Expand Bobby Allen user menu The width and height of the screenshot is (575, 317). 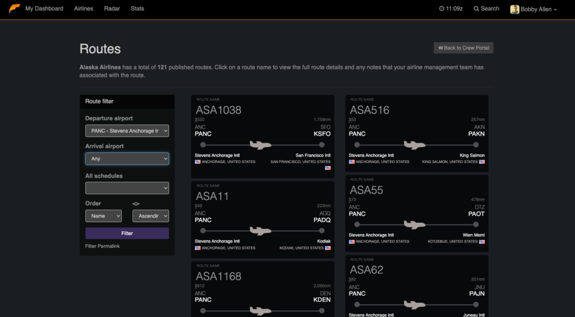[539, 9]
